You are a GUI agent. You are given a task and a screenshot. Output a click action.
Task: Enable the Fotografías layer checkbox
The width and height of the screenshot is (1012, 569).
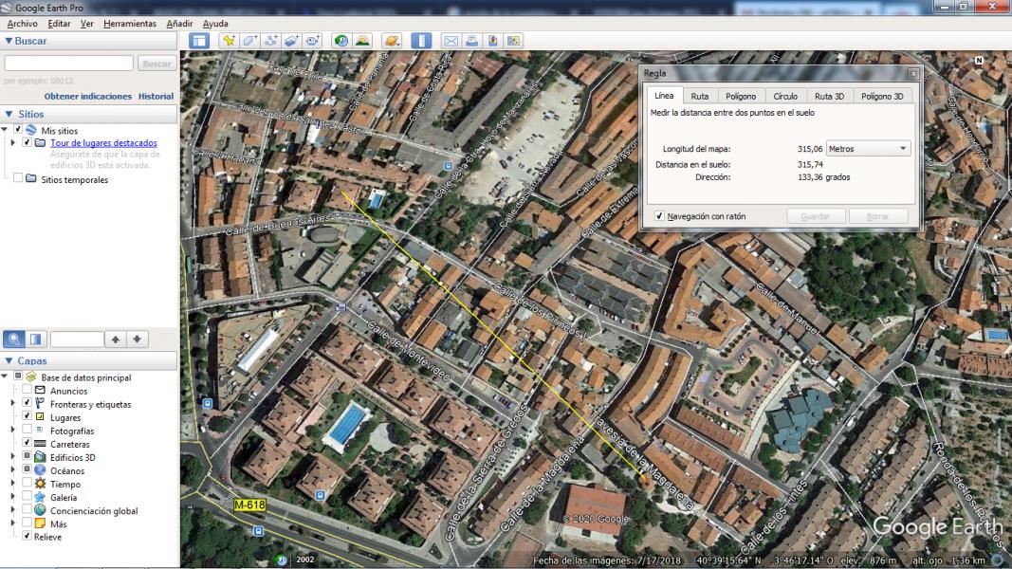27,431
